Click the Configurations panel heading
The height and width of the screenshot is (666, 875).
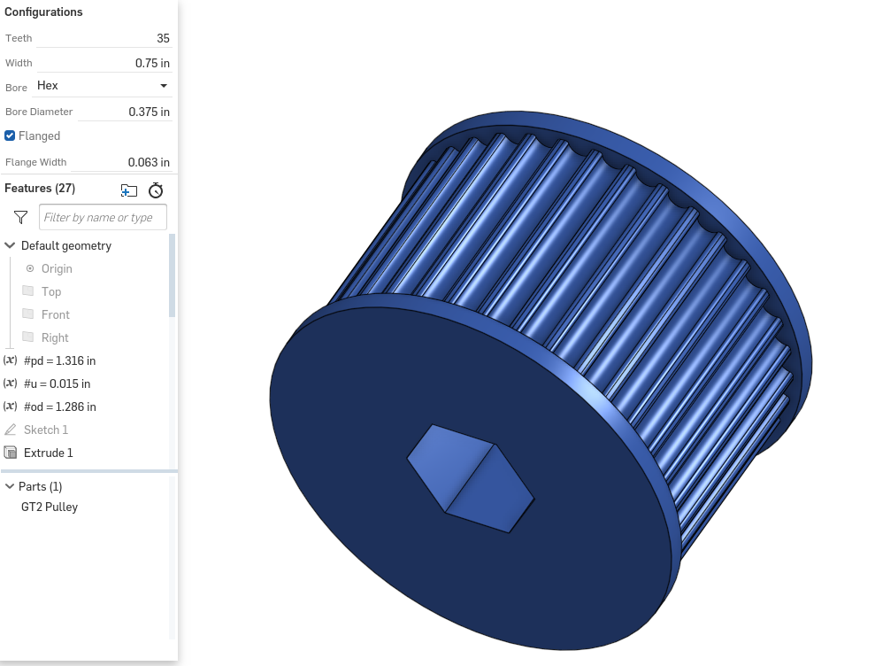pyautogui.click(x=42, y=12)
